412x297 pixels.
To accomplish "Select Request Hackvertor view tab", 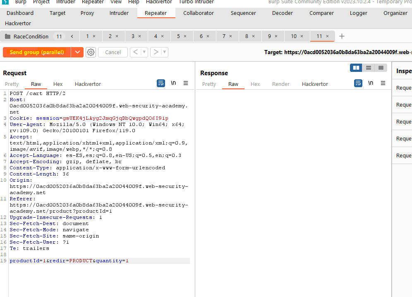I will 88,84.
